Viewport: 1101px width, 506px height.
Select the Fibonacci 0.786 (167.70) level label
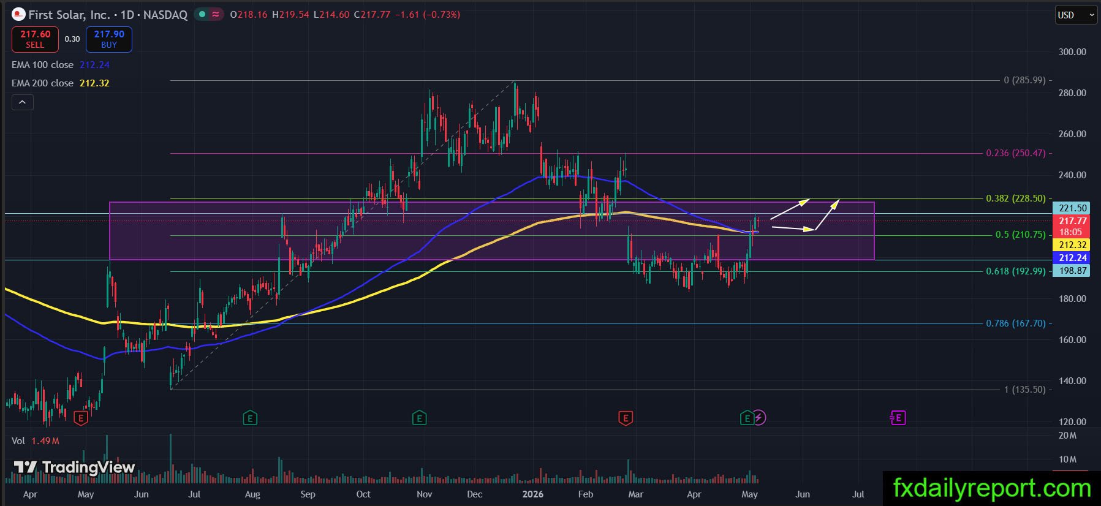[1016, 323]
